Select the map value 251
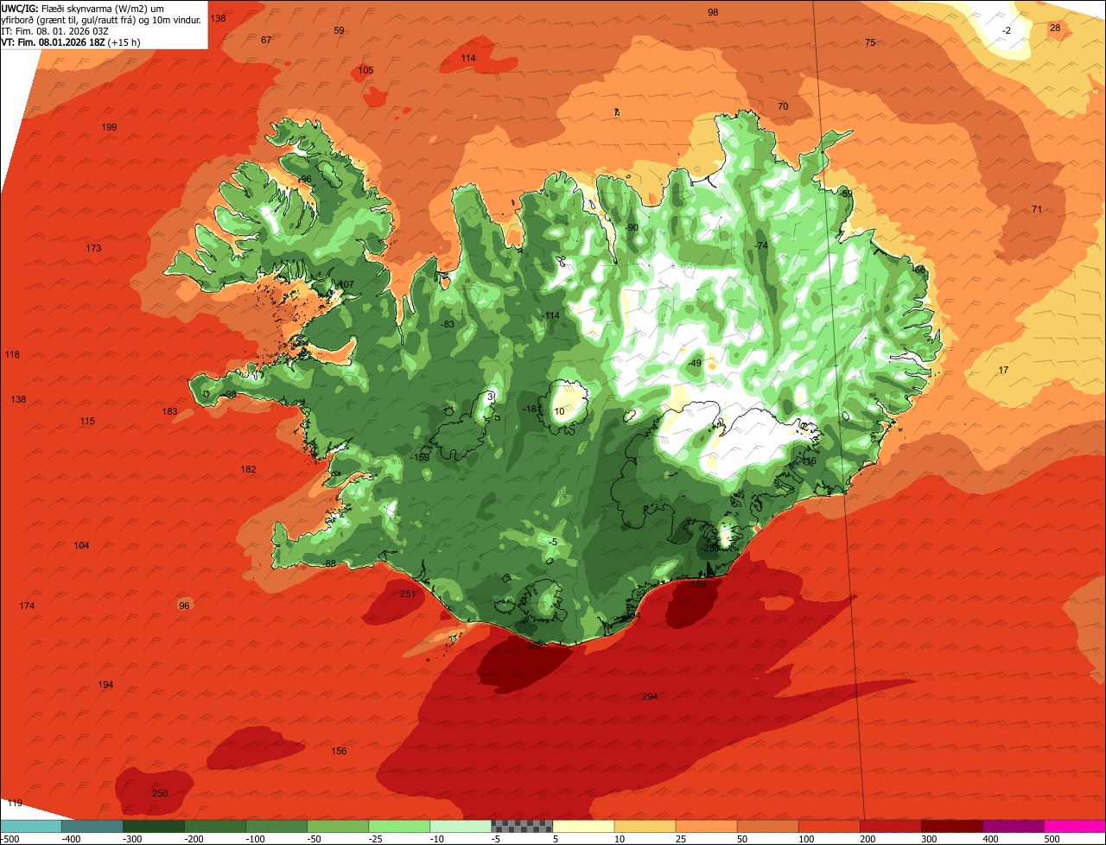The width and height of the screenshot is (1106, 845). pos(408,594)
